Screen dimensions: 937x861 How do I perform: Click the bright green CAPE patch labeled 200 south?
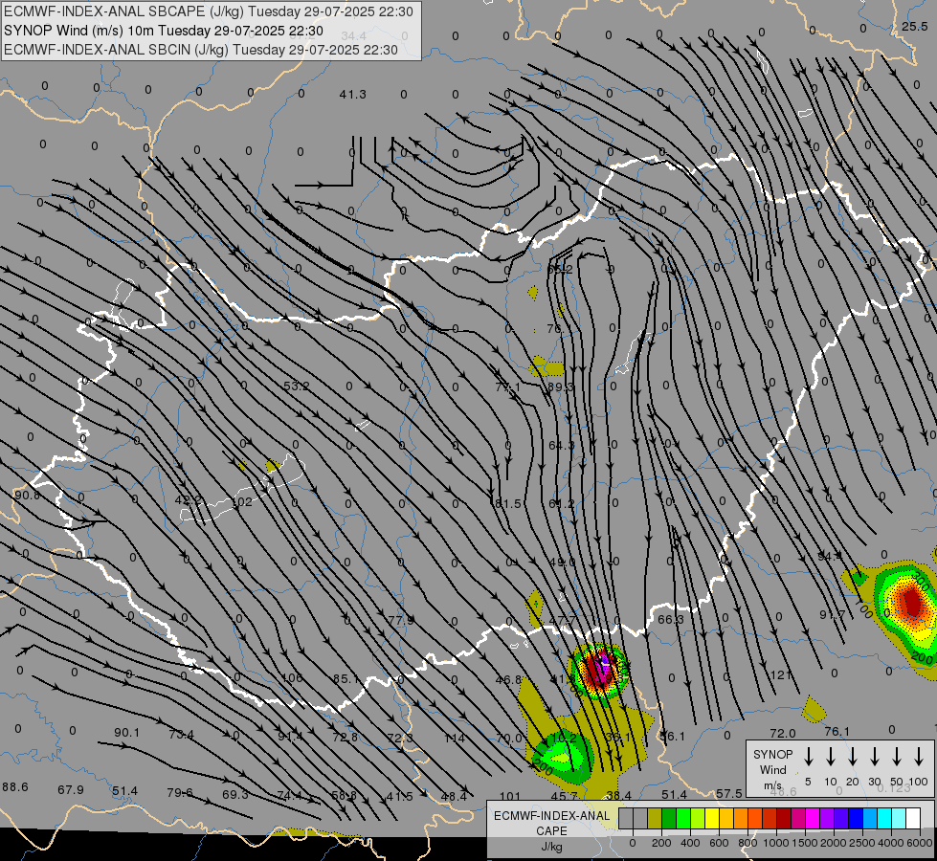(562, 757)
